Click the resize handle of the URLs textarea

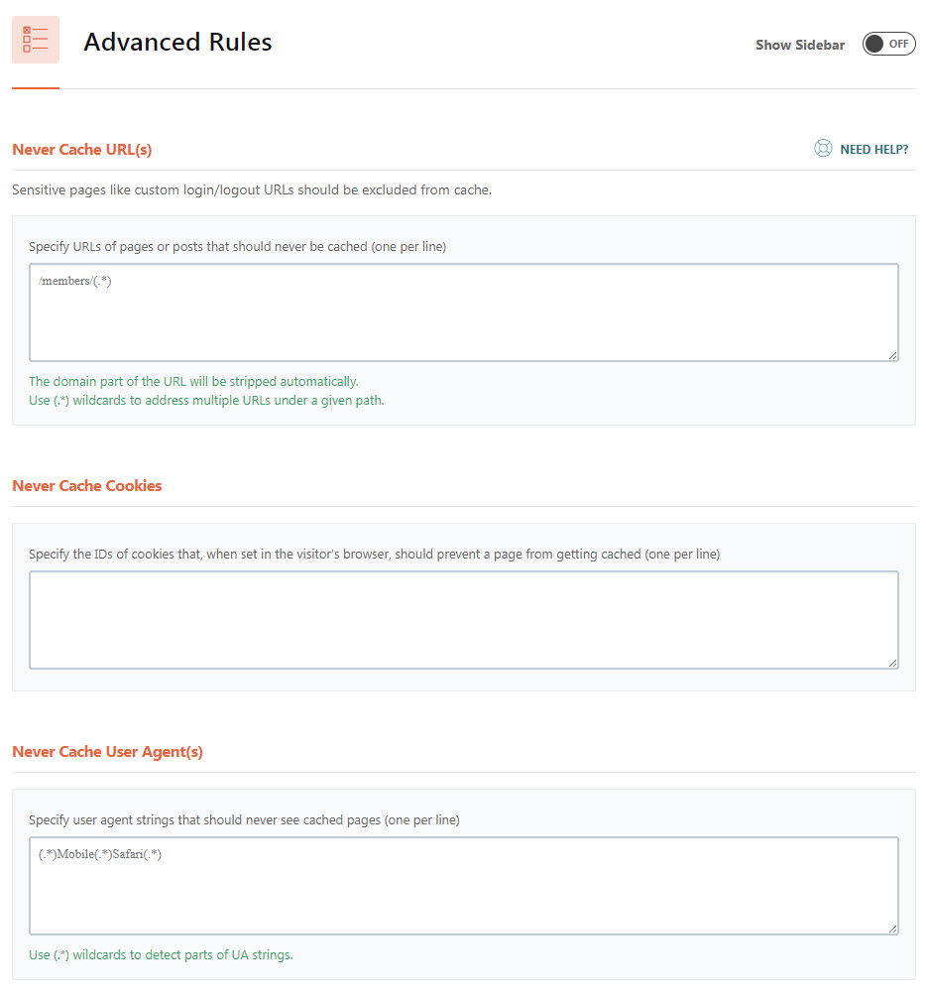pyautogui.click(x=892, y=356)
